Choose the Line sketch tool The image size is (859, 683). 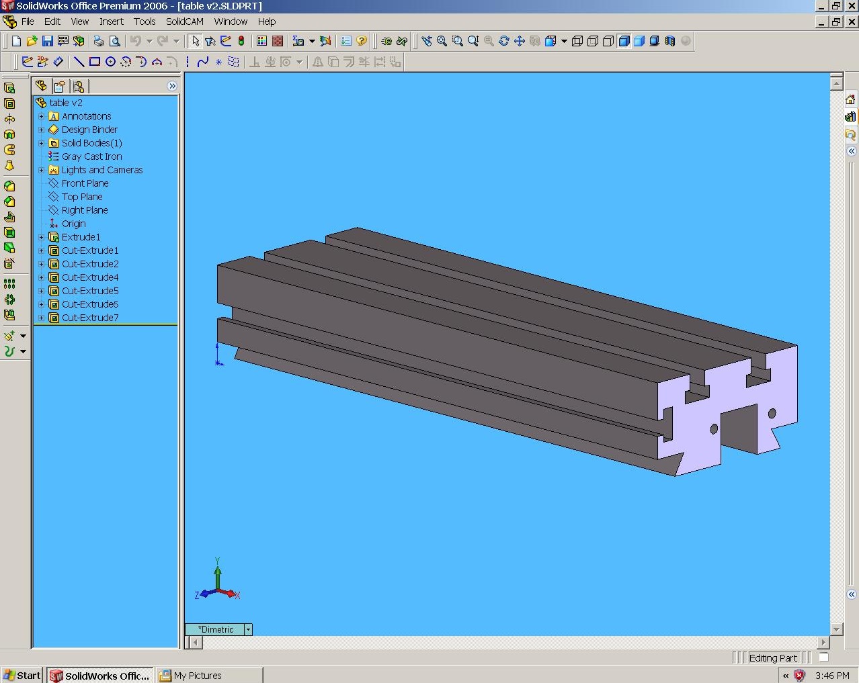[x=79, y=62]
